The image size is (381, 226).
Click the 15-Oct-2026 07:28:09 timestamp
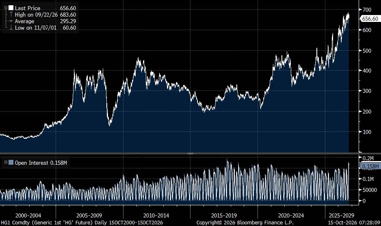pos(354,223)
